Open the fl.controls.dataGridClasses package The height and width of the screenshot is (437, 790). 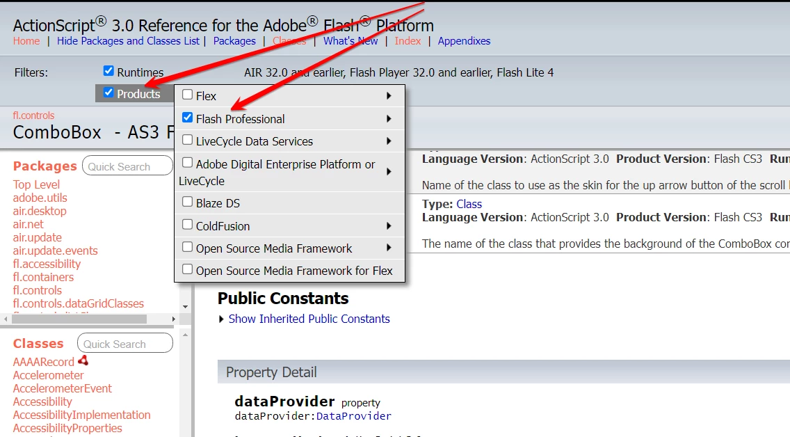pyautogui.click(x=79, y=303)
